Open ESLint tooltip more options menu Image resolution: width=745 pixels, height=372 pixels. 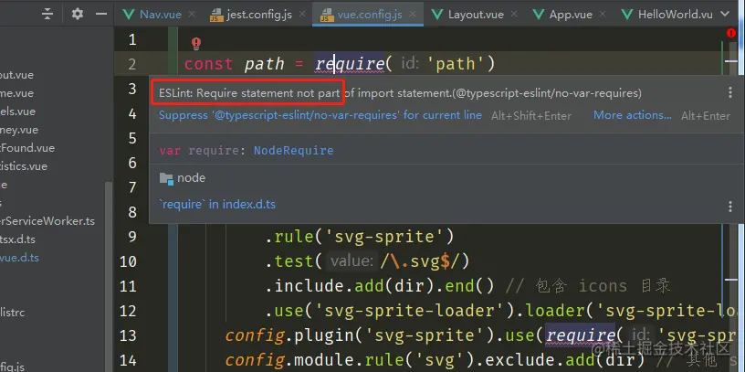pos(730,92)
